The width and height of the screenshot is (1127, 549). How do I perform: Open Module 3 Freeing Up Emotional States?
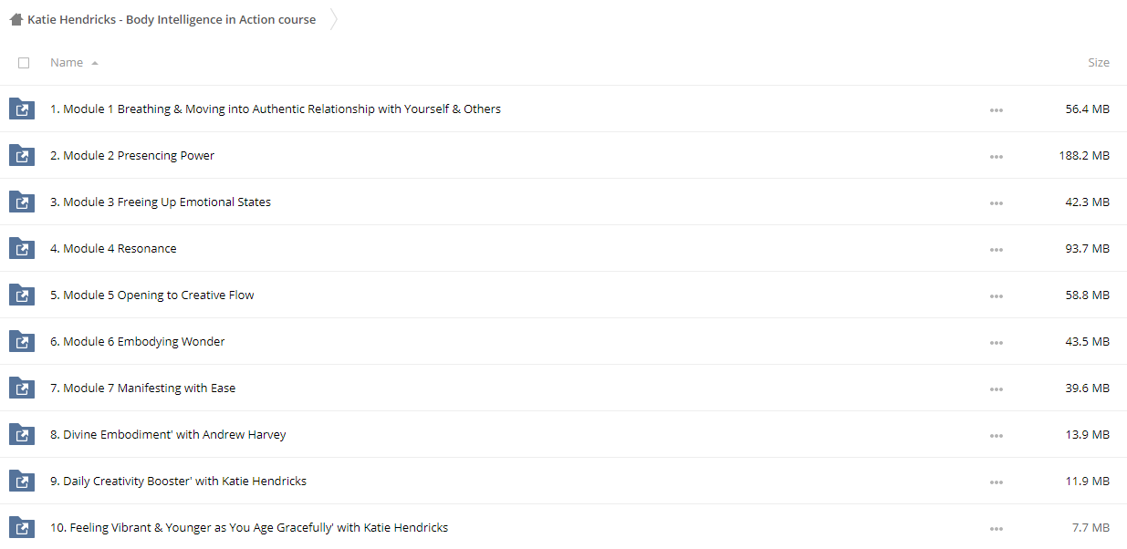pos(160,202)
